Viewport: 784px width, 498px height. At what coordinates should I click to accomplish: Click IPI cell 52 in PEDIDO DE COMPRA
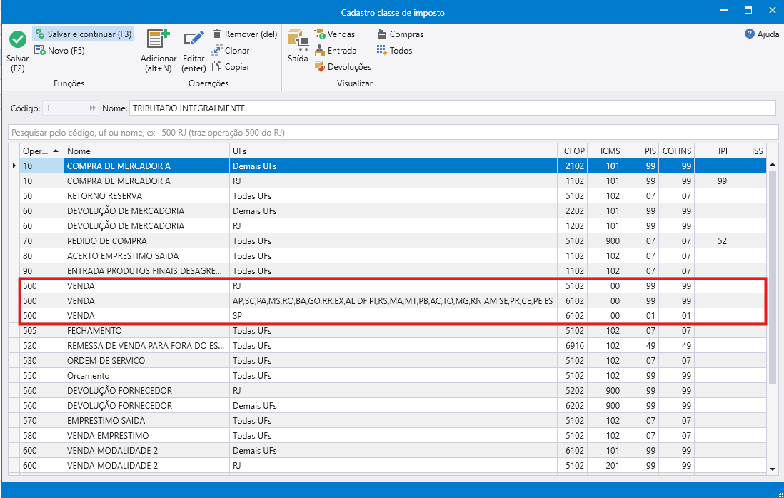(x=712, y=240)
